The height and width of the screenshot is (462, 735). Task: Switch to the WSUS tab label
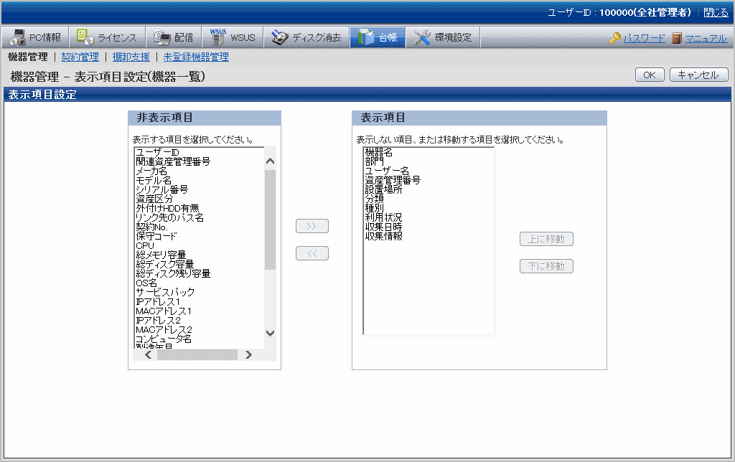[x=243, y=37]
